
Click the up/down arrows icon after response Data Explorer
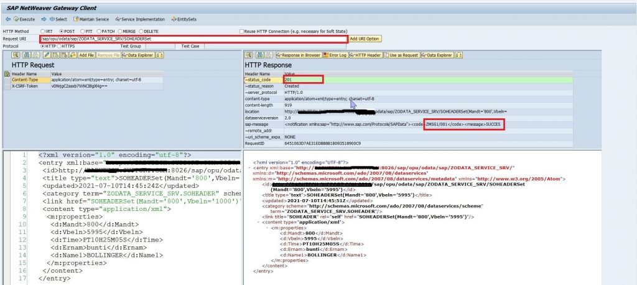[458, 55]
